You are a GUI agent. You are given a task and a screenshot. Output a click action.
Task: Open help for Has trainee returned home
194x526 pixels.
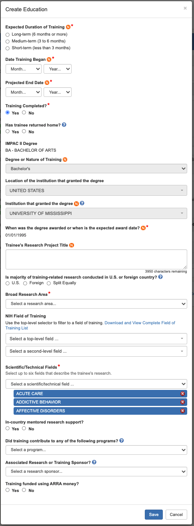coord(64,124)
